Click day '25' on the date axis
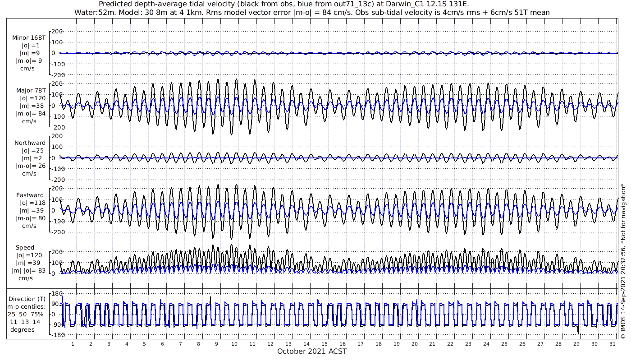 pyautogui.click(x=504, y=344)
